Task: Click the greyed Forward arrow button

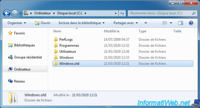Action: point(15,13)
